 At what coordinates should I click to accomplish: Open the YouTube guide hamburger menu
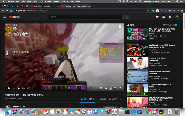(x=5, y=17)
